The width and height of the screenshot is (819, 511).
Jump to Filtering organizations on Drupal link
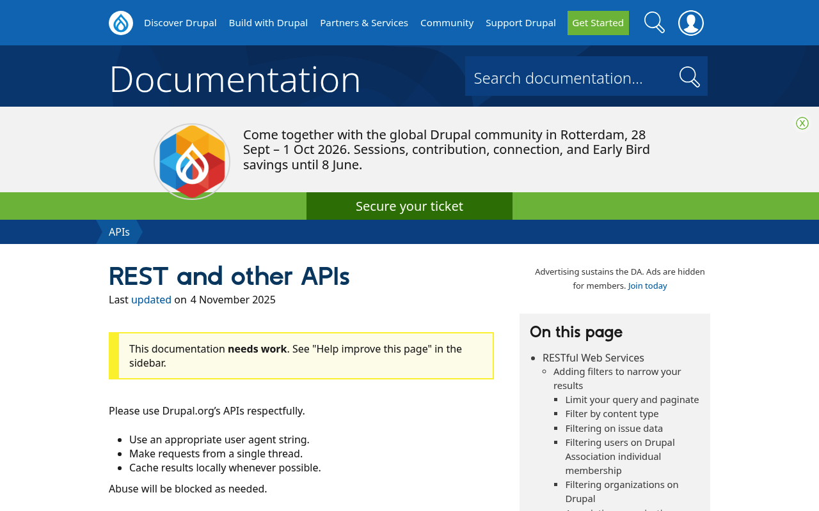point(622,491)
